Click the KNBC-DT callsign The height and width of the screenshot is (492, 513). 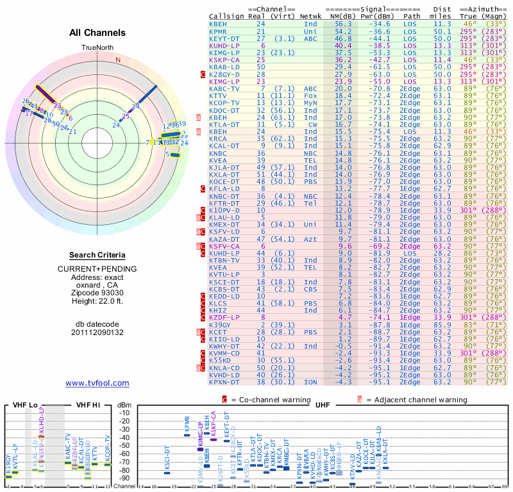click(224, 196)
